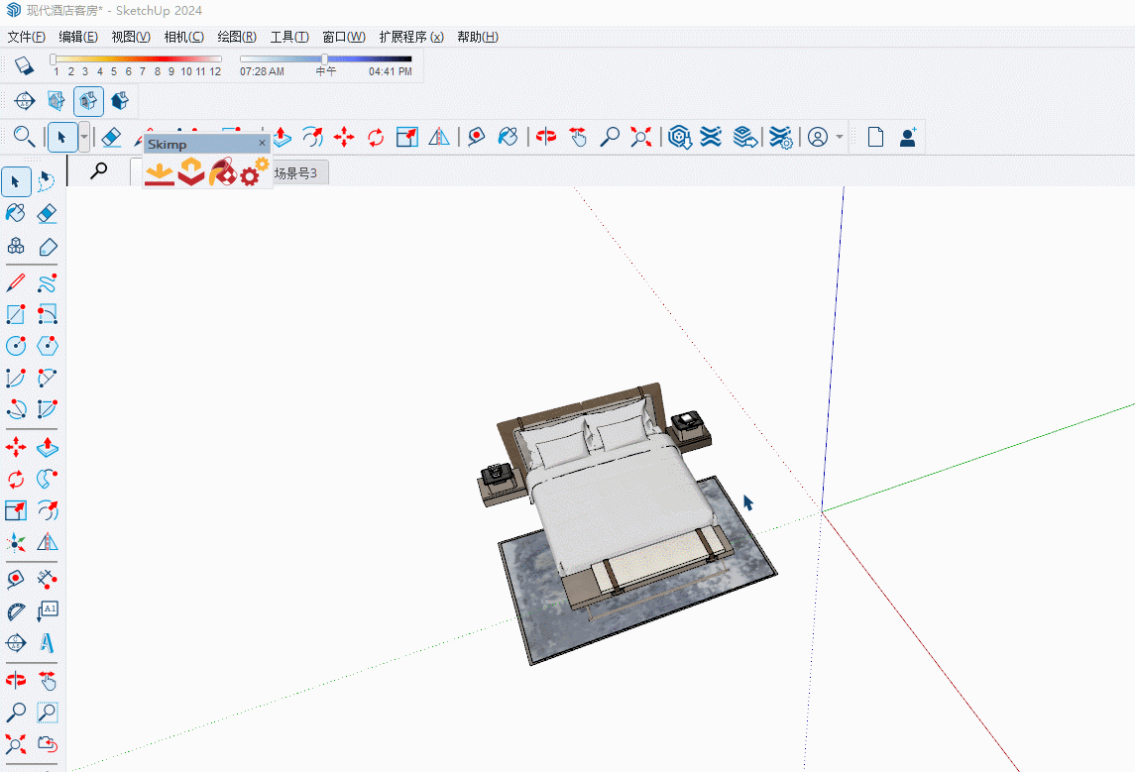Viewport: 1135px width, 772px height.
Task: Open the 扩展程序 menu
Action: click(410, 37)
